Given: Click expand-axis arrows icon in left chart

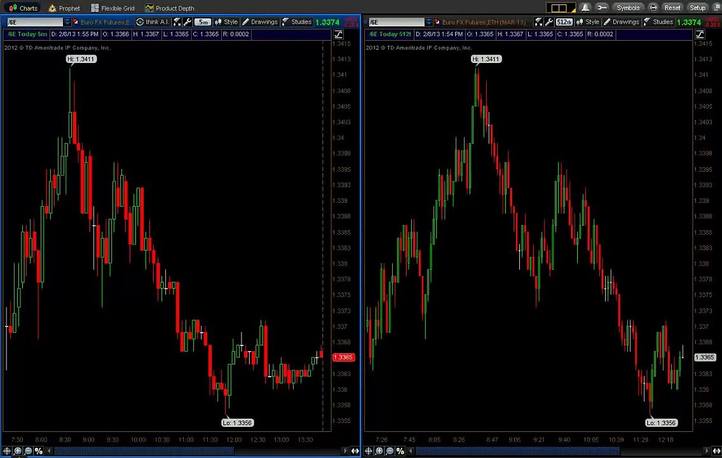Looking at the screenshot, I should tap(355, 451).
